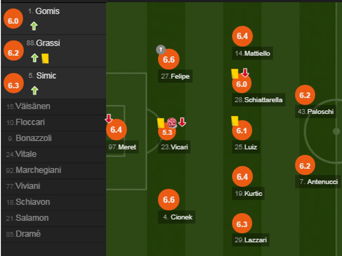342x256 pixels.
Task: Click Simic's green substitution arrow
Action: tap(34, 91)
